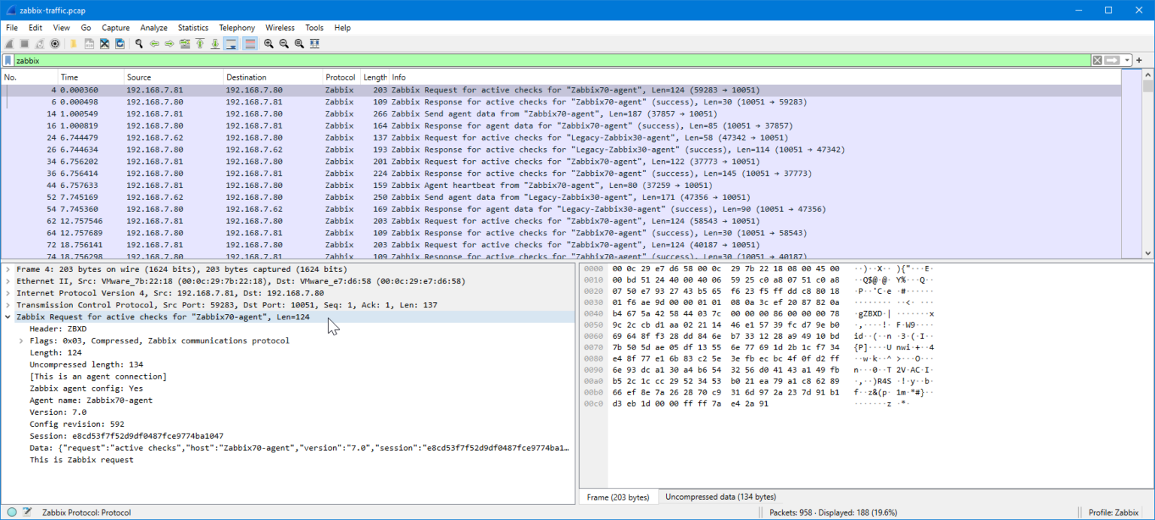Zoom in on packet text

coord(268,44)
